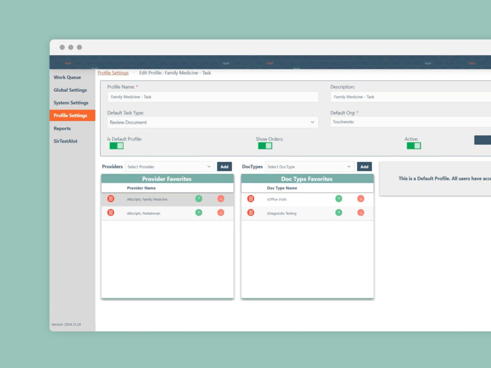Delete Allscripts, Family Medicine provider favorite
This screenshot has width=491, height=368.
point(111,199)
